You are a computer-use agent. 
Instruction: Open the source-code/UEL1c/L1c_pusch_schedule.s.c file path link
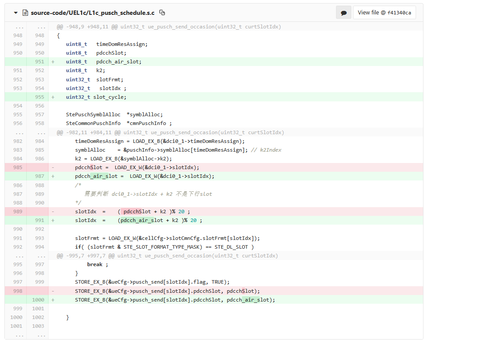(x=92, y=13)
